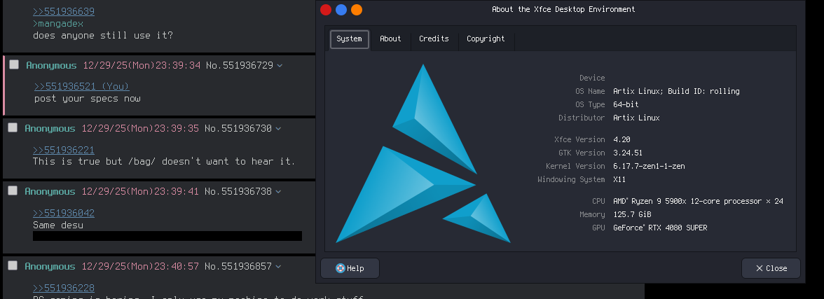
Task: Follow quote link >>551936221
Action: (64, 151)
